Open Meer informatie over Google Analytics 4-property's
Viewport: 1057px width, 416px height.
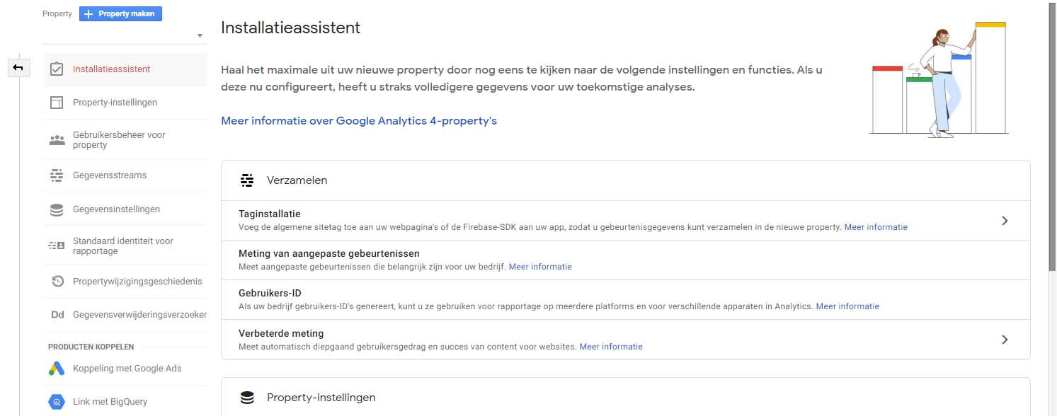359,121
